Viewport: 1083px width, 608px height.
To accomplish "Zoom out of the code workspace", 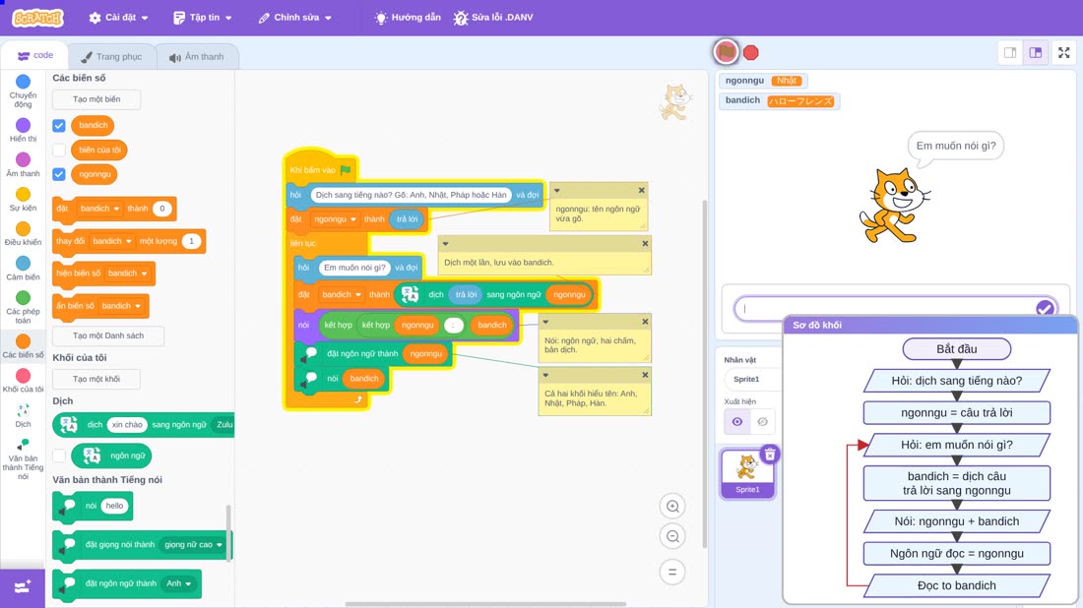I will [x=672, y=536].
